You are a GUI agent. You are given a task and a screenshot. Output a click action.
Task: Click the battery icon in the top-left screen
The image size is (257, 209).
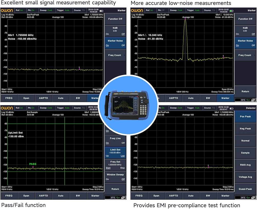(x=101, y=11)
